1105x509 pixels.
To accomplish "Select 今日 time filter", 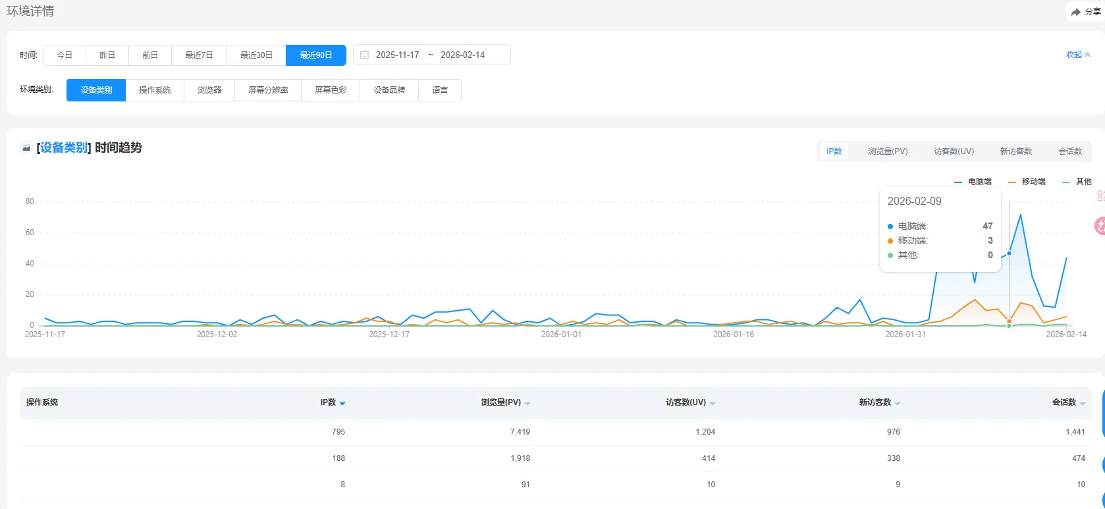I will click(x=65, y=55).
